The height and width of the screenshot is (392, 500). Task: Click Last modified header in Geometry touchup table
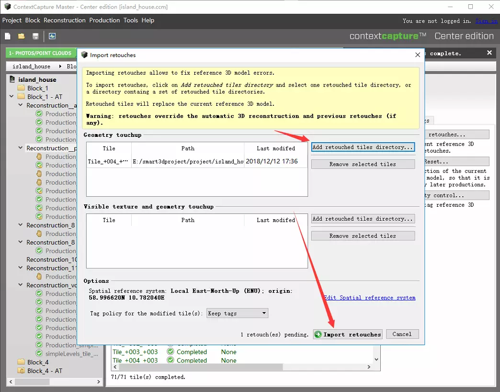pyautogui.click(x=276, y=148)
